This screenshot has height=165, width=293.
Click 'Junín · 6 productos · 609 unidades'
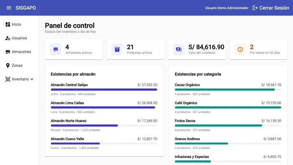tap(73, 94)
